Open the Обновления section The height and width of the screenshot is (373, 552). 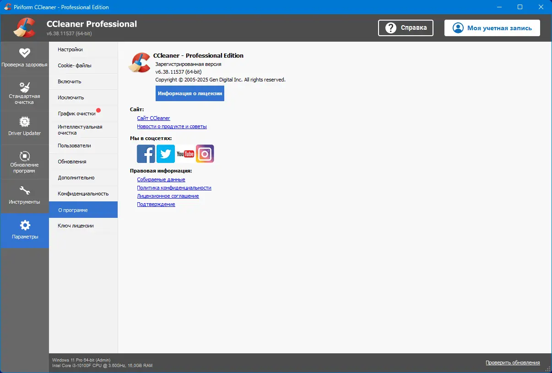point(83,162)
